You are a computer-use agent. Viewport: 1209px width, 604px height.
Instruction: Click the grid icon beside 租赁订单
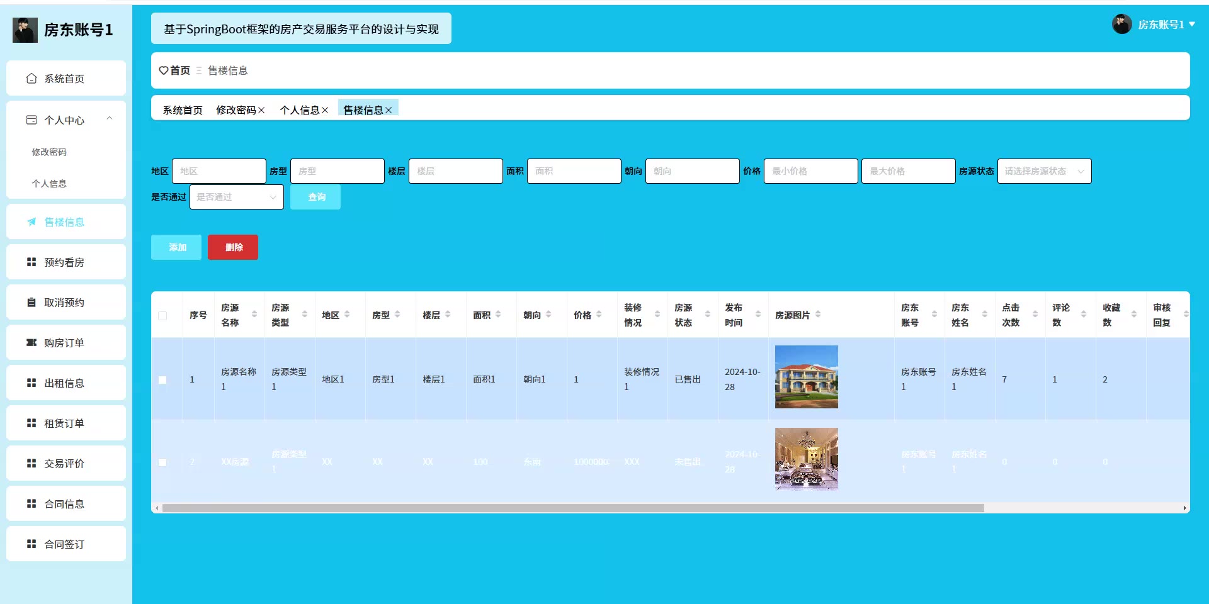[x=31, y=423]
